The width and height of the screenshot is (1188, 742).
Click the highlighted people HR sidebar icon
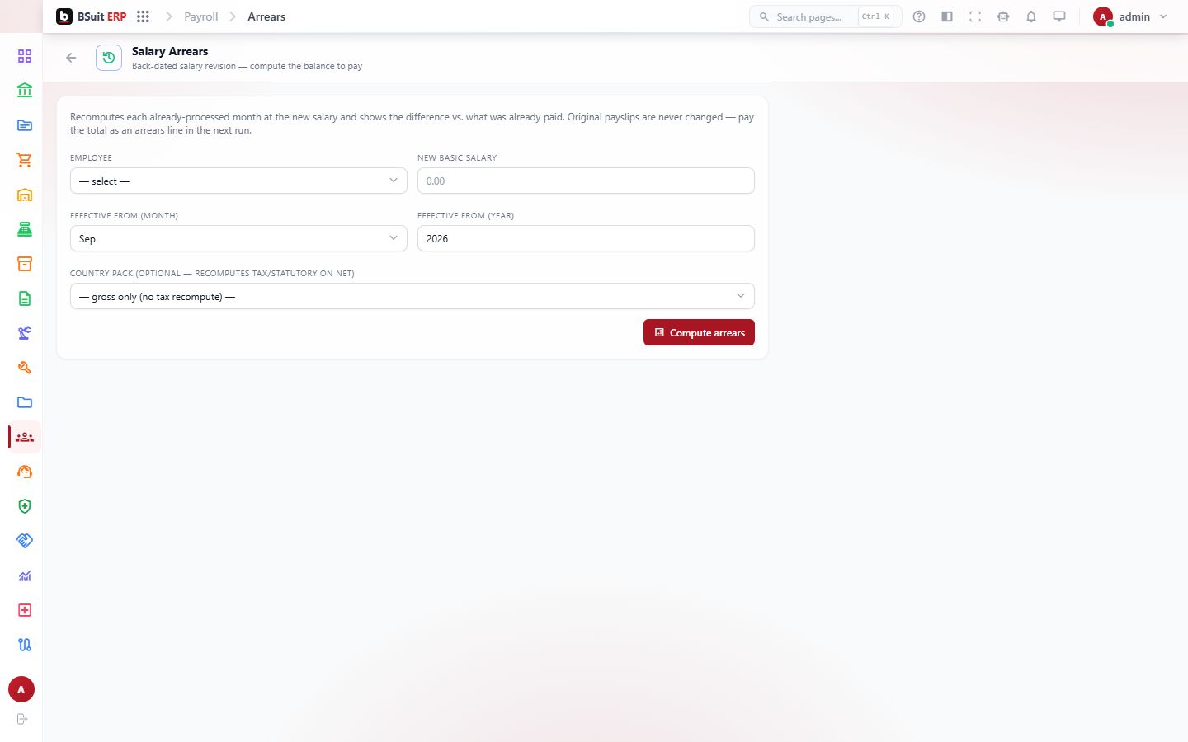25,437
